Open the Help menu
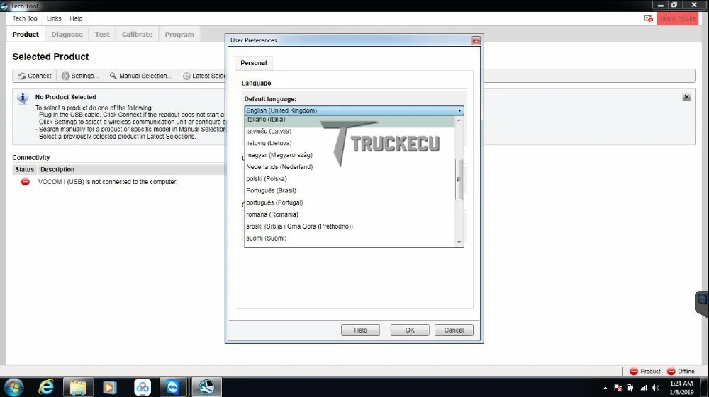709x397 pixels. coord(76,18)
